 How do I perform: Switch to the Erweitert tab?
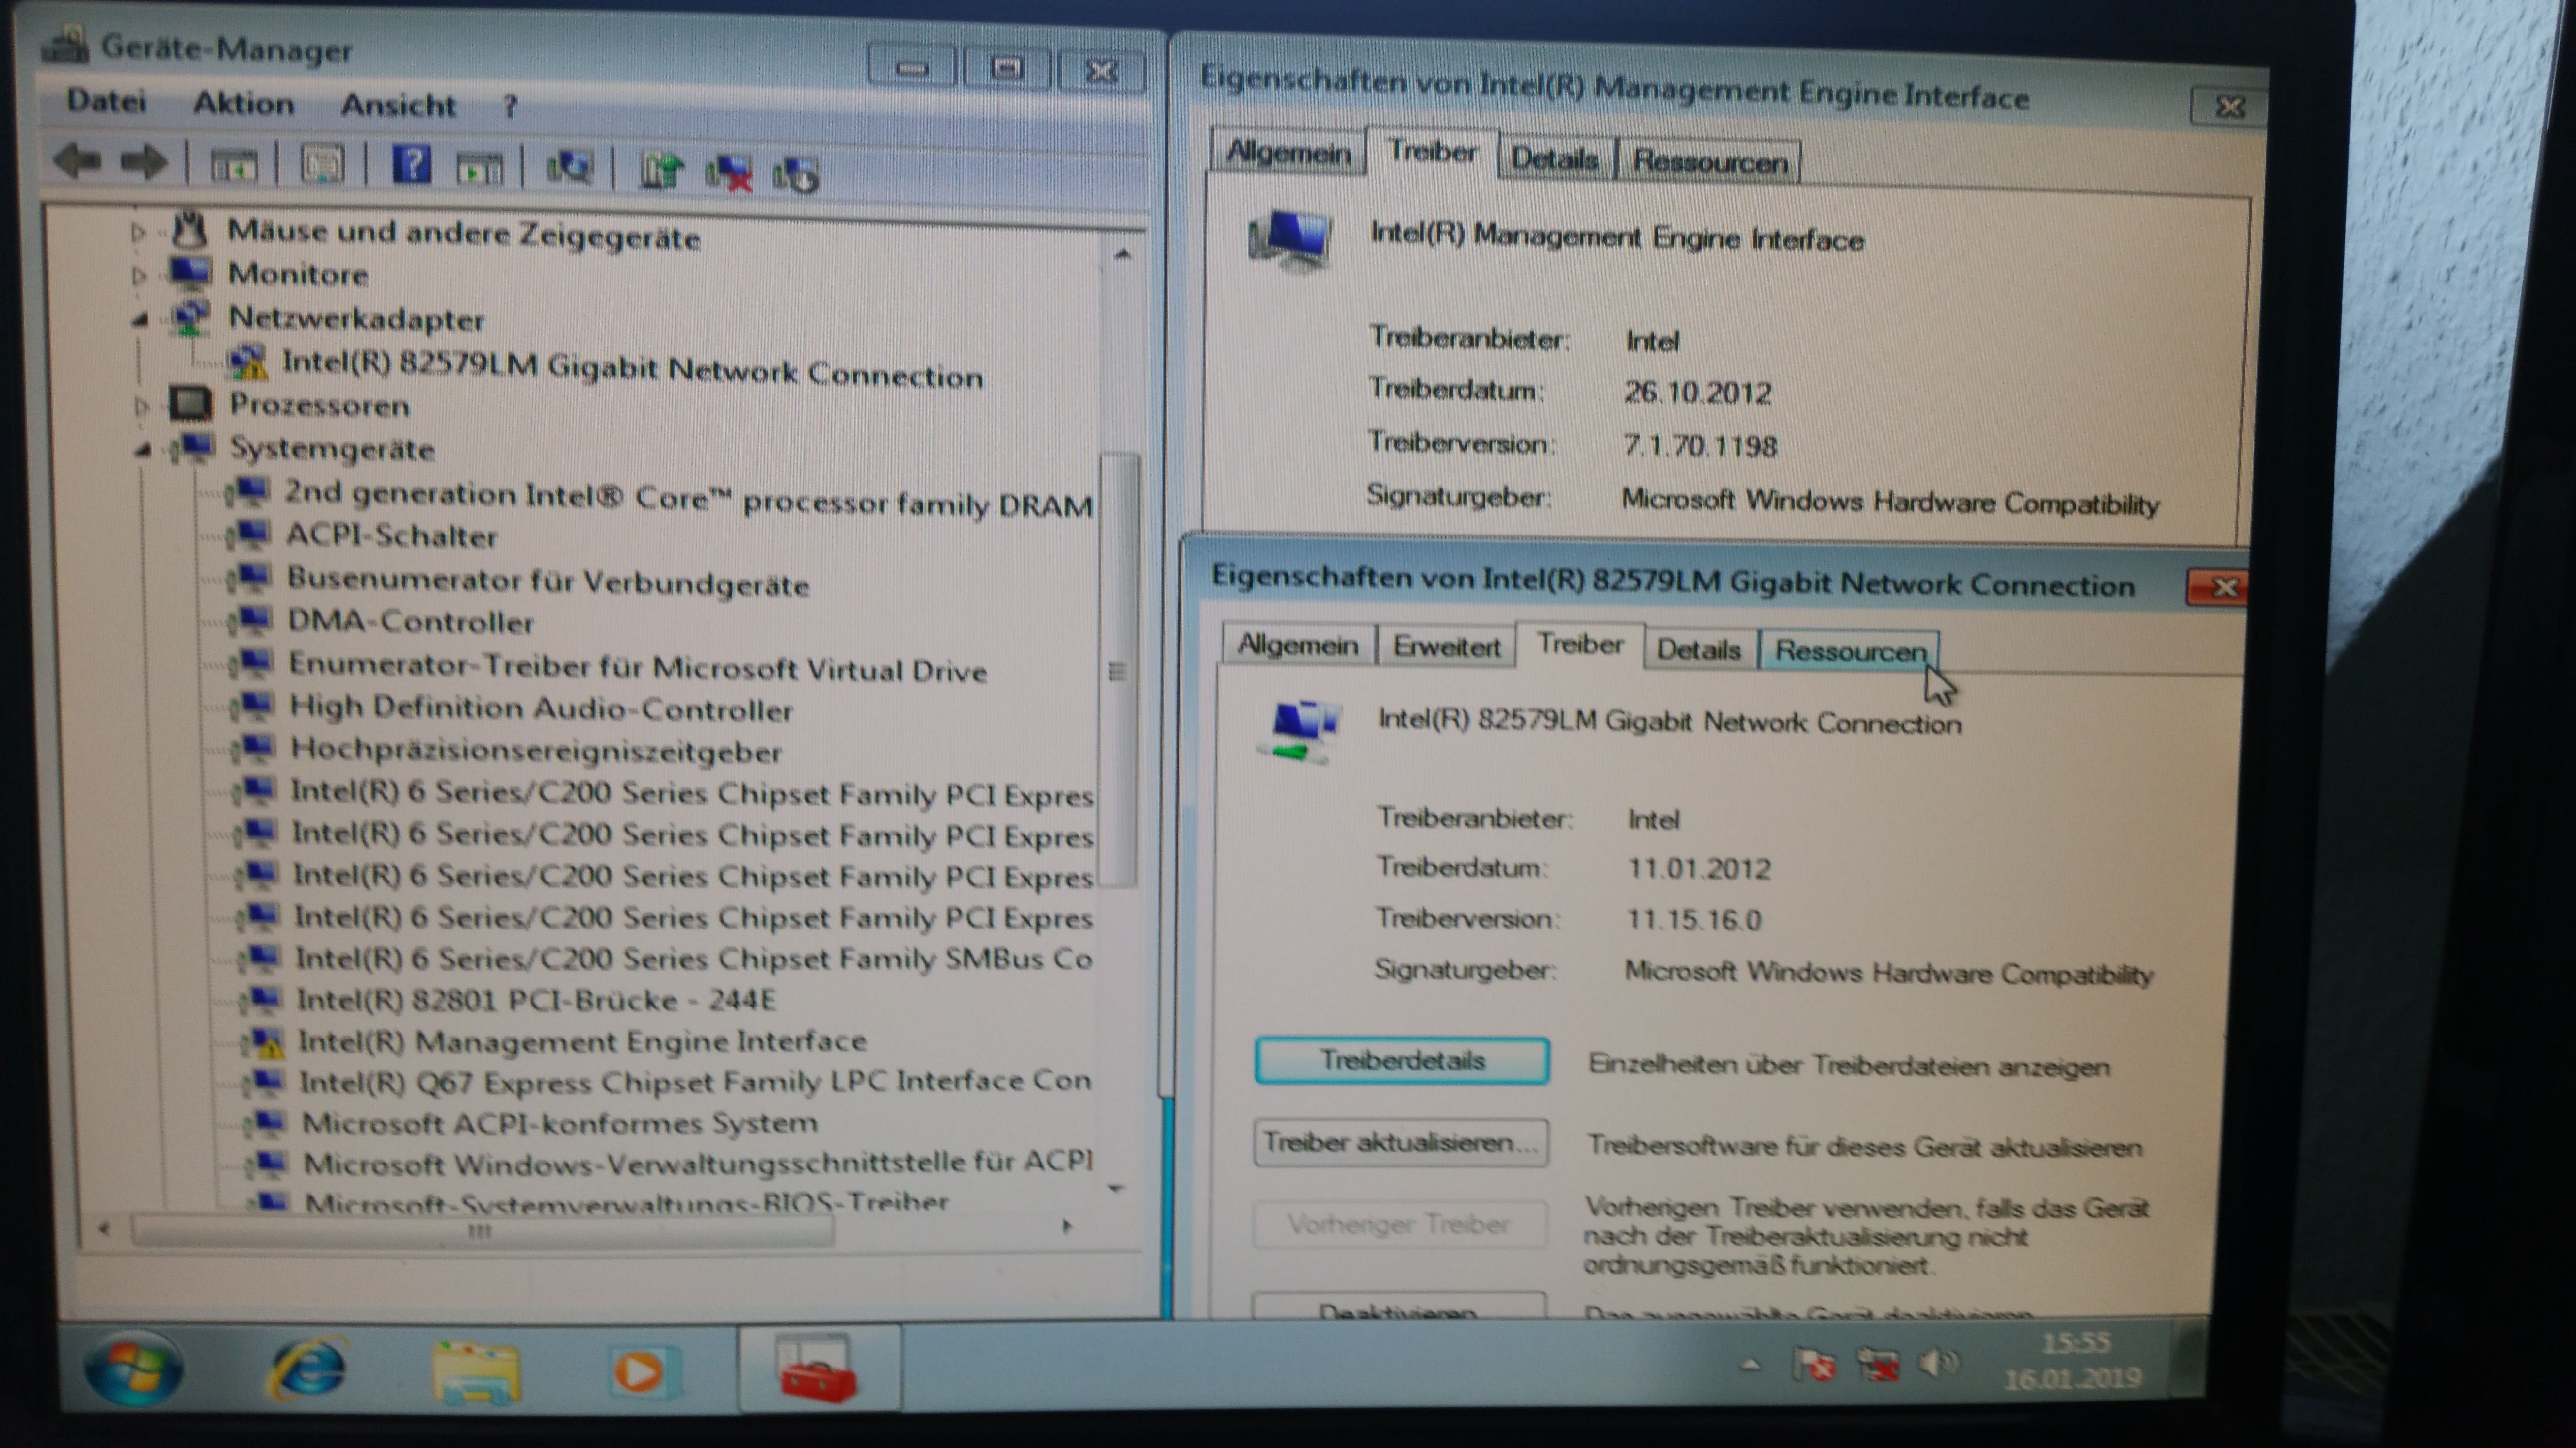coord(1446,646)
